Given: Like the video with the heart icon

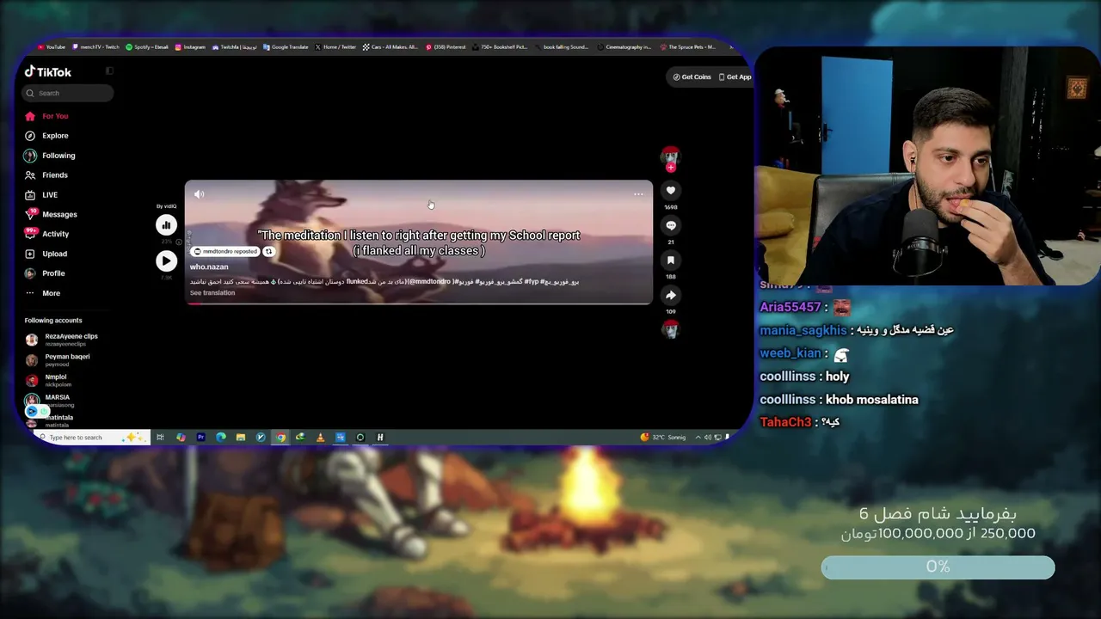Looking at the screenshot, I should coord(671,191).
